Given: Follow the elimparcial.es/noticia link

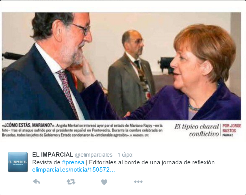Looking at the screenshot, I should pos(74,170).
